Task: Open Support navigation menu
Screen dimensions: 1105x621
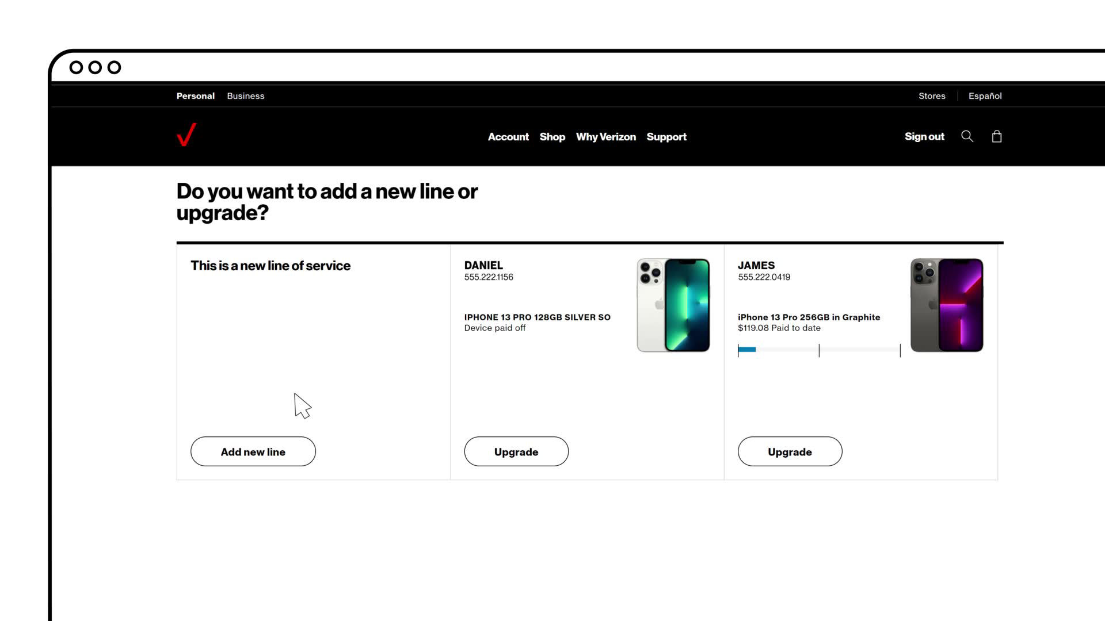Action: click(666, 136)
